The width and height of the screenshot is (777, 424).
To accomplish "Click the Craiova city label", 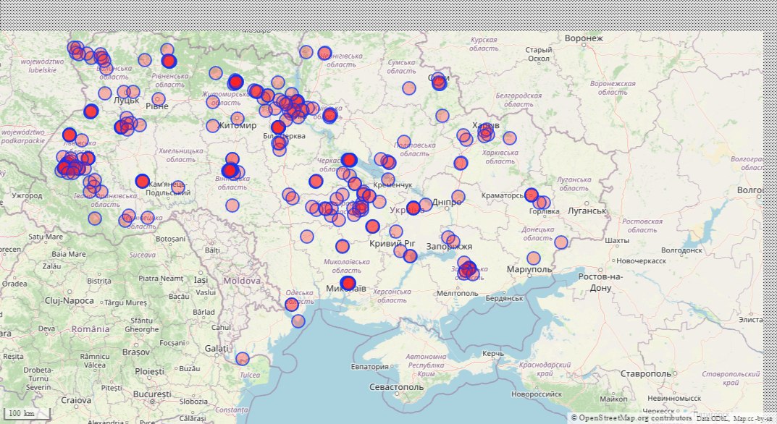I will pyautogui.click(x=76, y=400).
